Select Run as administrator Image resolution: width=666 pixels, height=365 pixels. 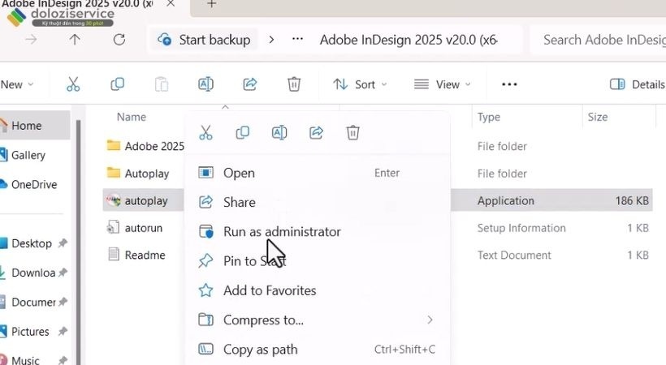pyautogui.click(x=317, y=231)
